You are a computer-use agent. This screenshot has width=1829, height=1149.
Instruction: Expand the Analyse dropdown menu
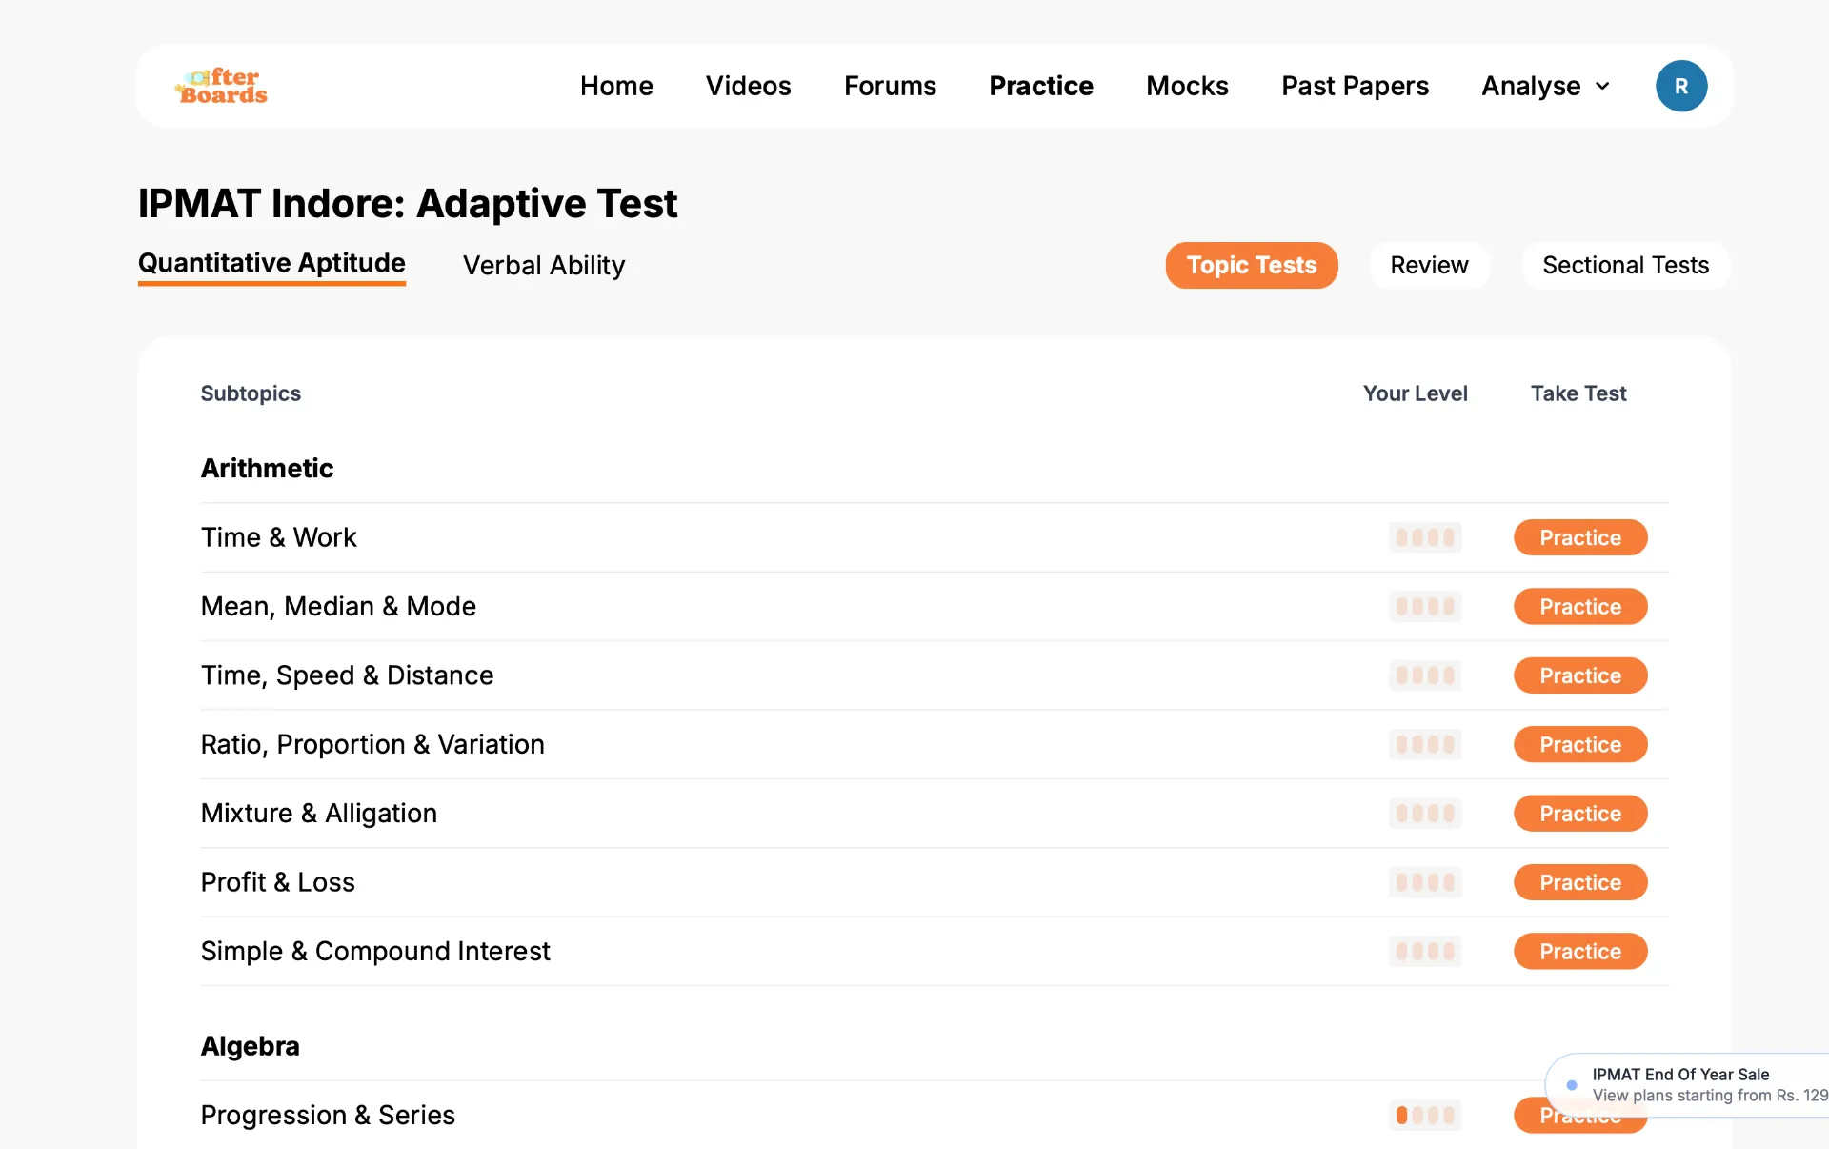pos(1545,86)
